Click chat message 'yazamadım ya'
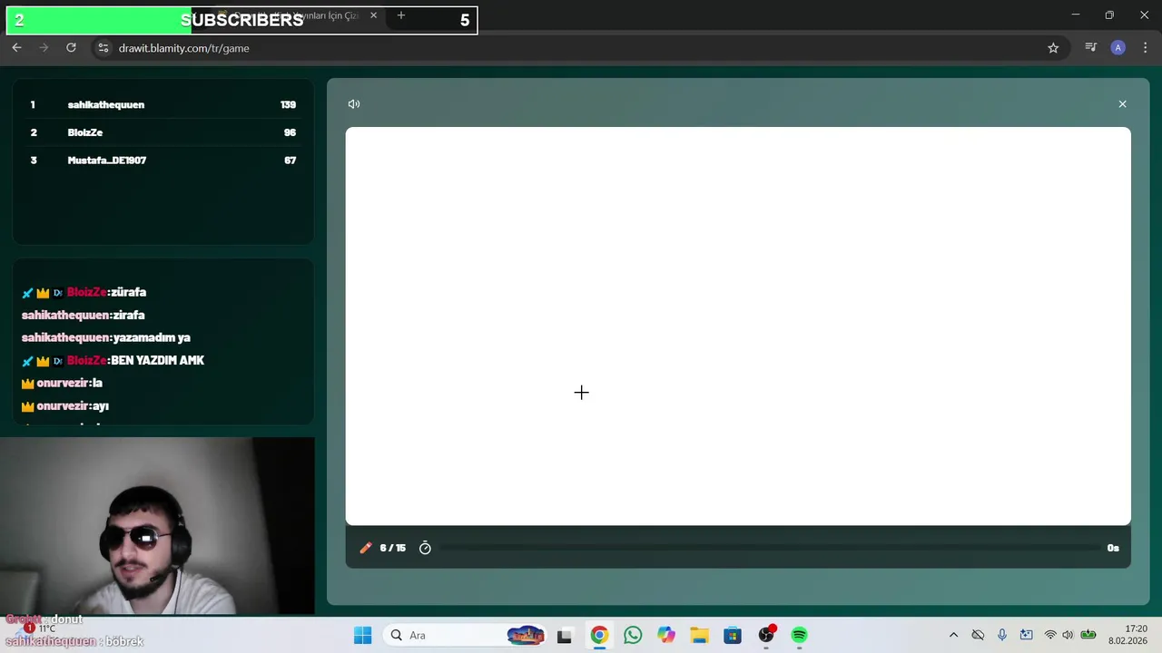1162x653 pixels. click(151, 337)
